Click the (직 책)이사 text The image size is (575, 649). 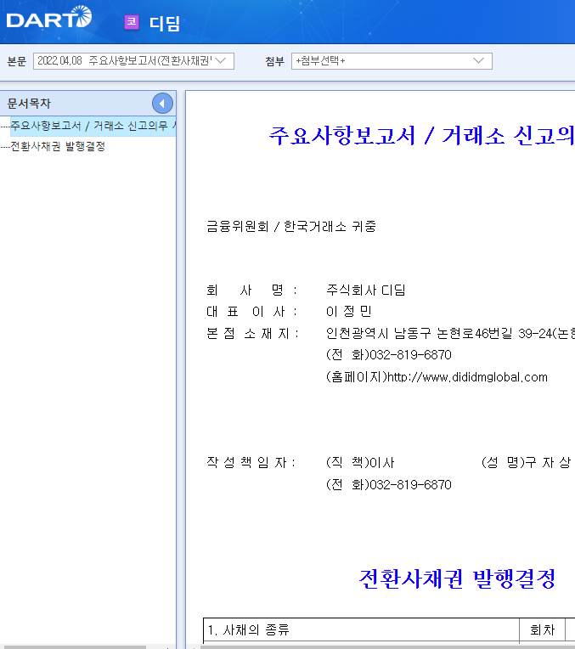click(x=360, y=462)
